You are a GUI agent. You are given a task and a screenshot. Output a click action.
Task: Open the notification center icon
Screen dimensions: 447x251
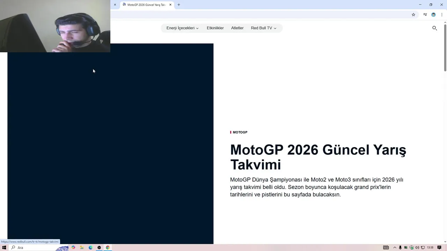pyautogui.click(x=440, y=248)
